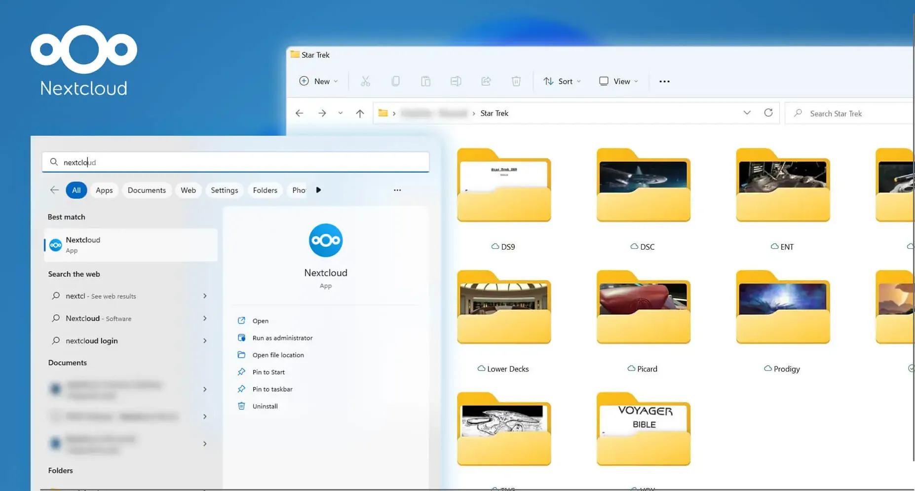The image size is (915, 491).
Task: Select the All search filter tab
Action: point(76,190)
